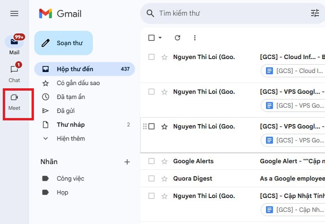Click the refresh inbox icon

[x=177, y=38]
